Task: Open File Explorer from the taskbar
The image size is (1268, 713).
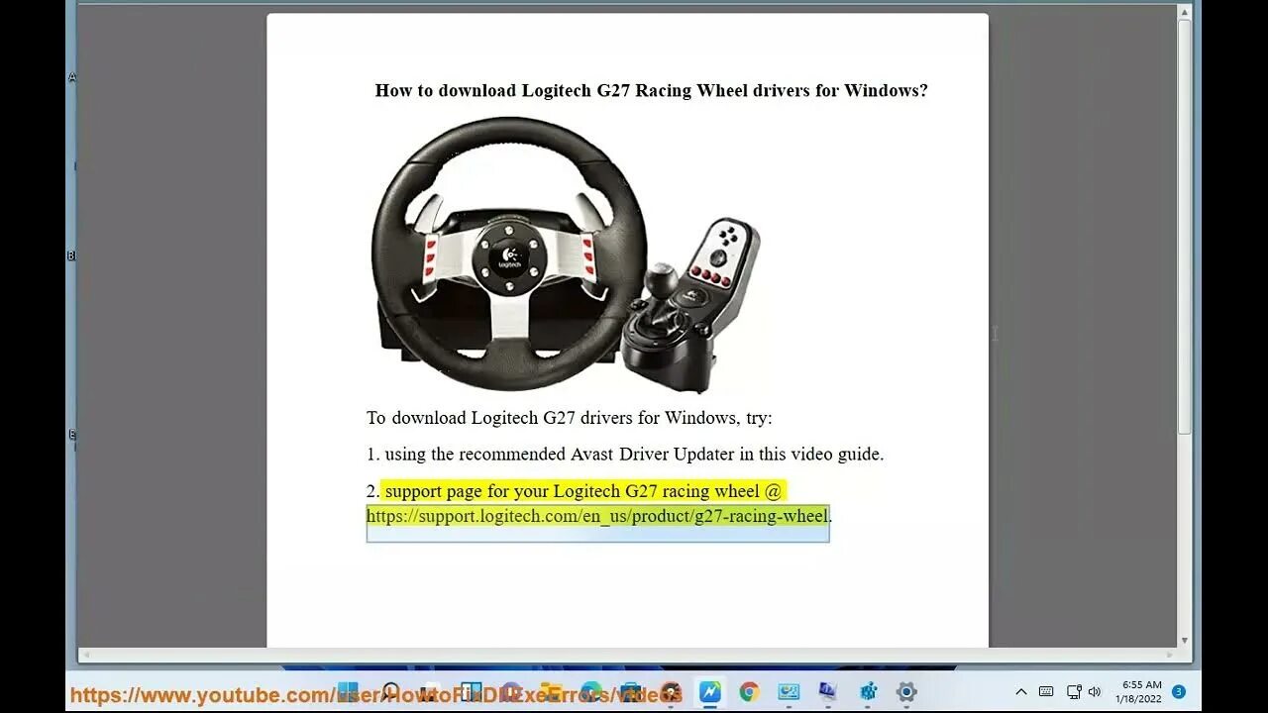Action: tap(551, 692)
